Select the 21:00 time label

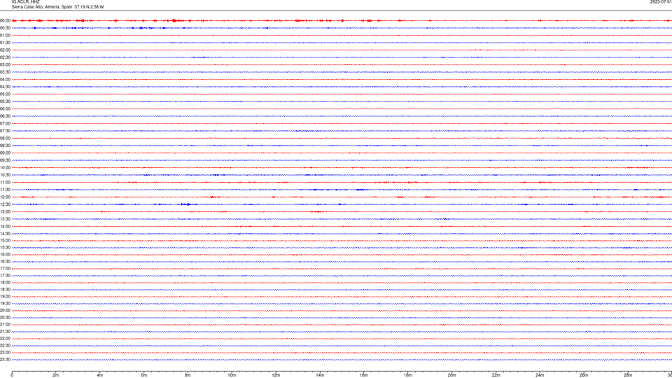pyautogui.click(x=5, y=324)
